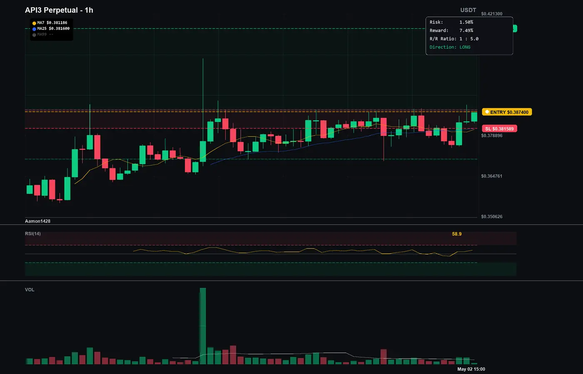
Task: Select the MA25 $0.381600 legend text
Action: pos(53,29)
